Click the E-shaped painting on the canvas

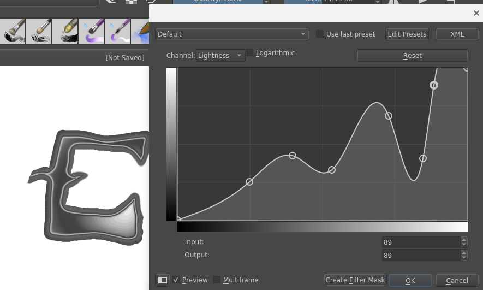(x=90, y=186)
